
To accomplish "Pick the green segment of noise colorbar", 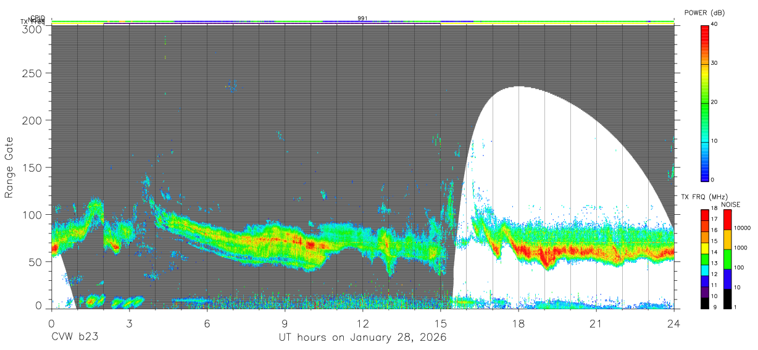I will tap(727, 259).
